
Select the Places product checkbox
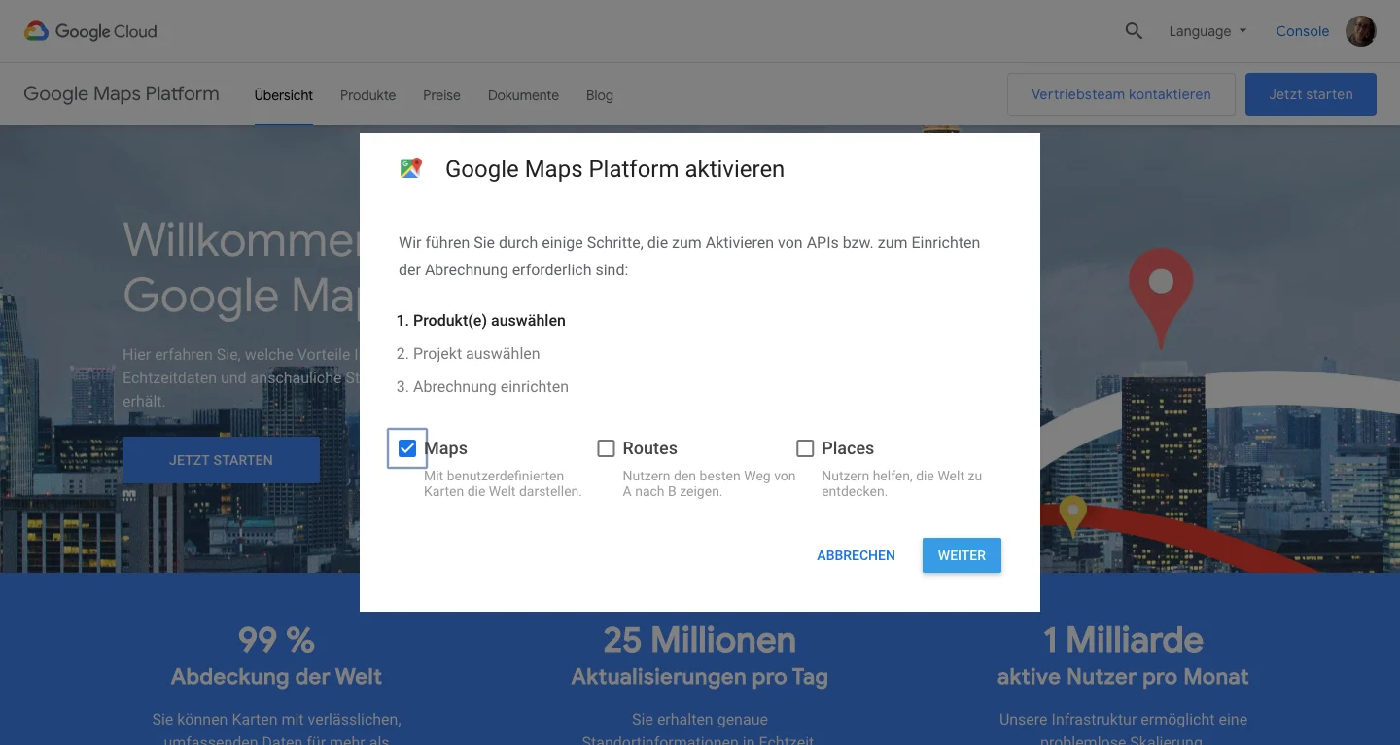(805, 448)
